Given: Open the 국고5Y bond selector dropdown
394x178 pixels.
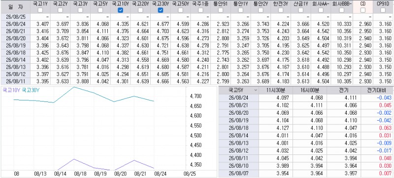Looking at the screenshot, I should [x=256, y=90].
